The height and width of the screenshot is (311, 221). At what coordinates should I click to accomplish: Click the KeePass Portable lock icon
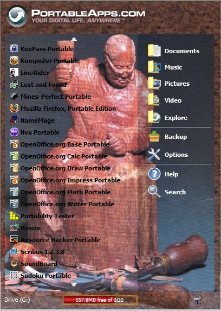click(14, 49)
